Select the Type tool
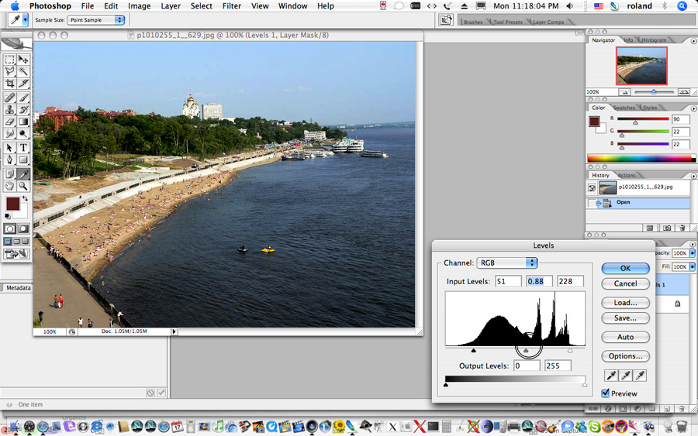The image size is (698, 436). point(23,148)
